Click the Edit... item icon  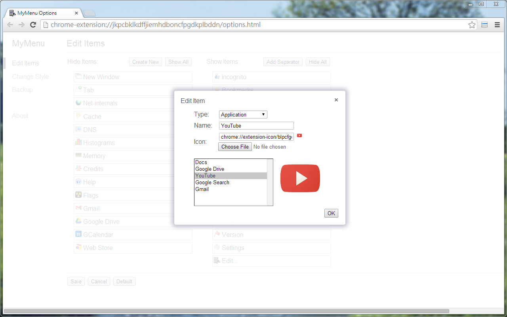tap(217, 260)
